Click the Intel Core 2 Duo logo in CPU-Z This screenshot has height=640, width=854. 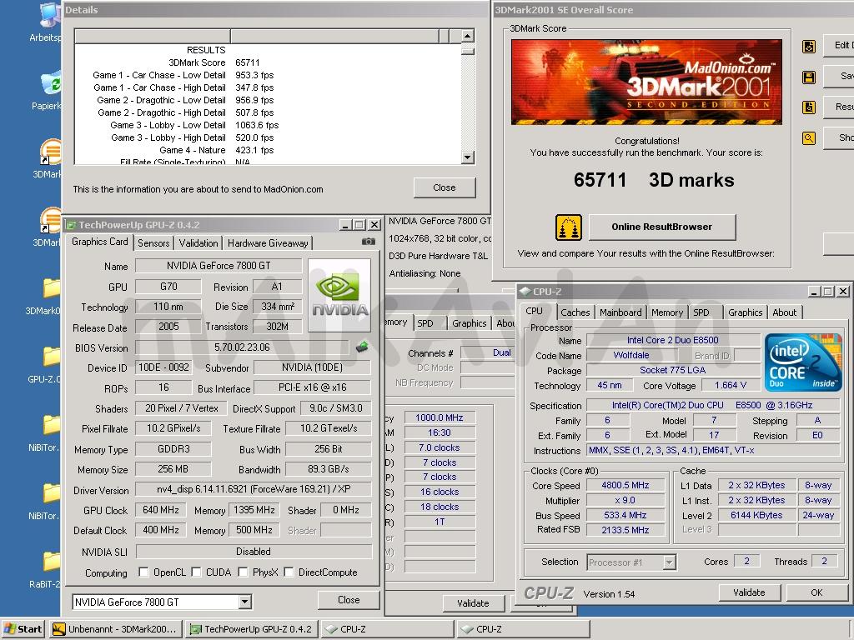(x=803, y=362)
